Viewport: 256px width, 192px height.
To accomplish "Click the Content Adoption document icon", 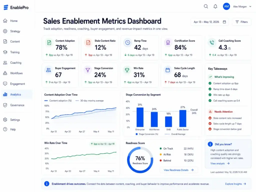I will 49,42.
